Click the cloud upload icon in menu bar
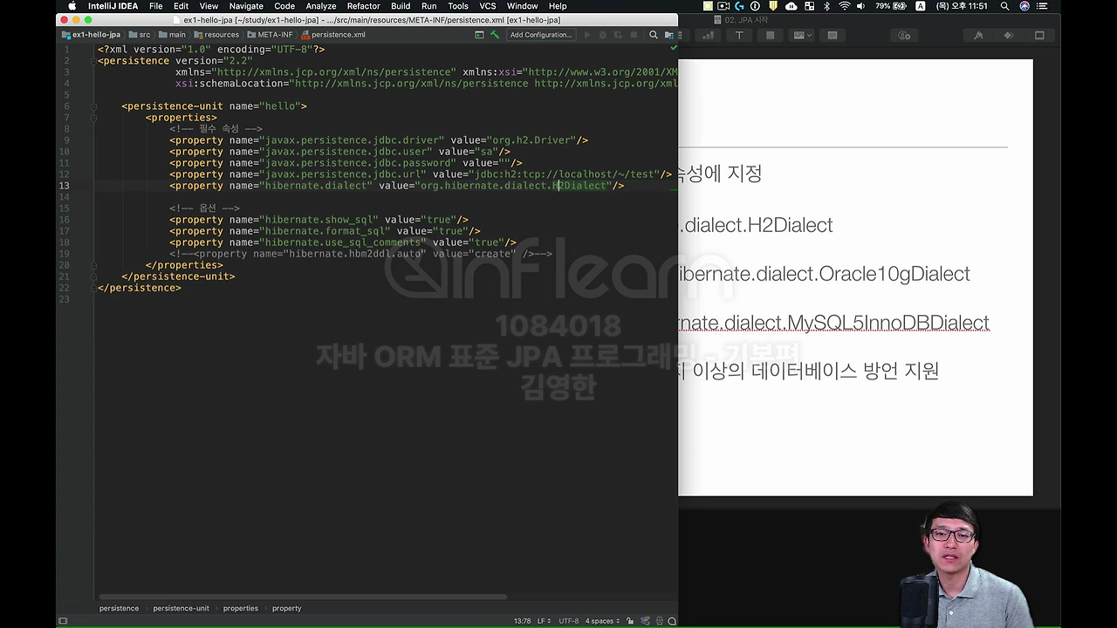Image resolution: width=1117 pixels, height=628 pixels. [791, 6]
